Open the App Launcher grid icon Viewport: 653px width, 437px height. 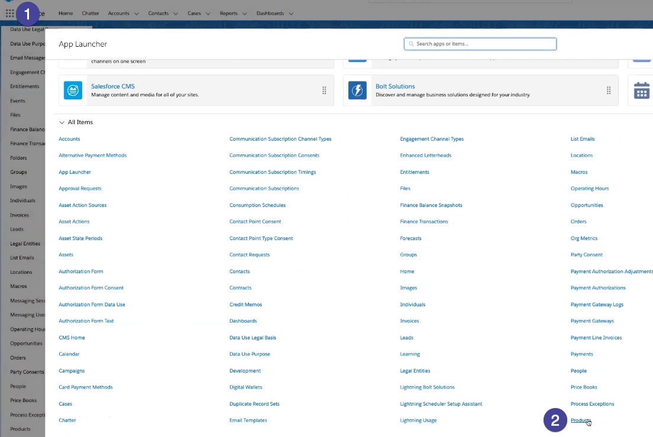point(10,14)
